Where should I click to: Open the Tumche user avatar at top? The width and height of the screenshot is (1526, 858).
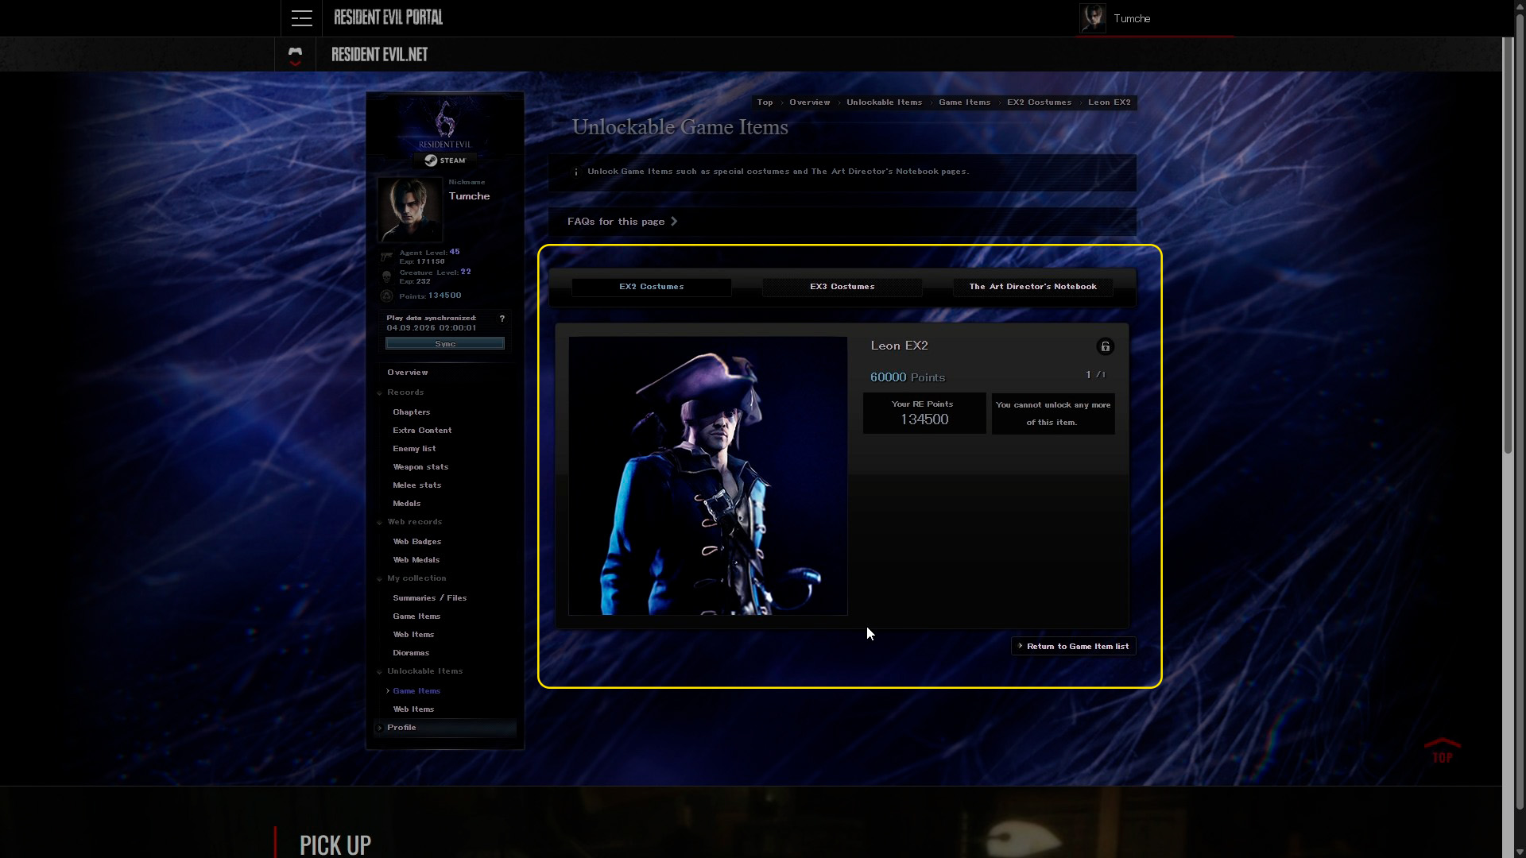pyautogui.click(x=1093, y=18)
